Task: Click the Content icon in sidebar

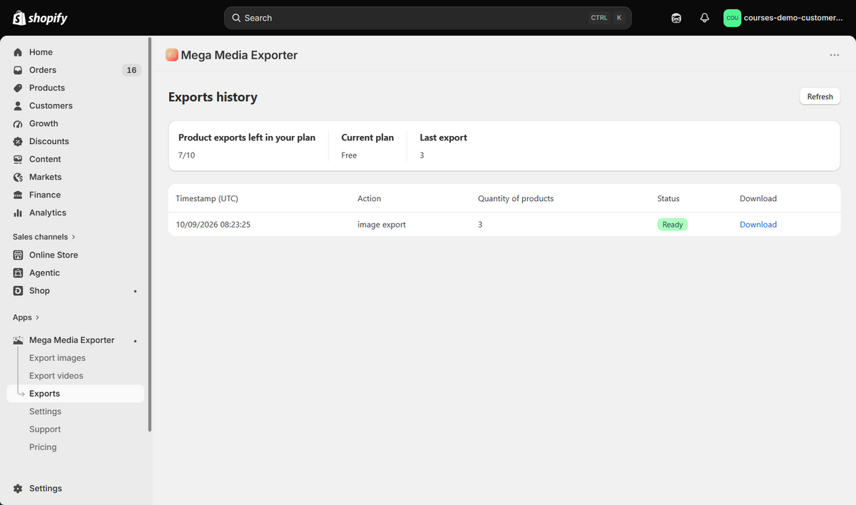Action: [x=18, y=159]
